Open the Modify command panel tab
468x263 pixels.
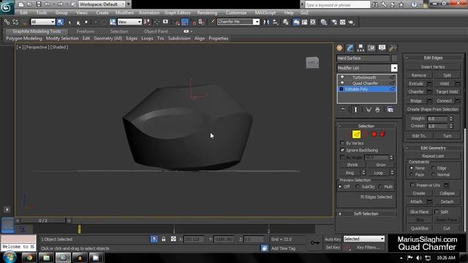[x=350, y=48]
